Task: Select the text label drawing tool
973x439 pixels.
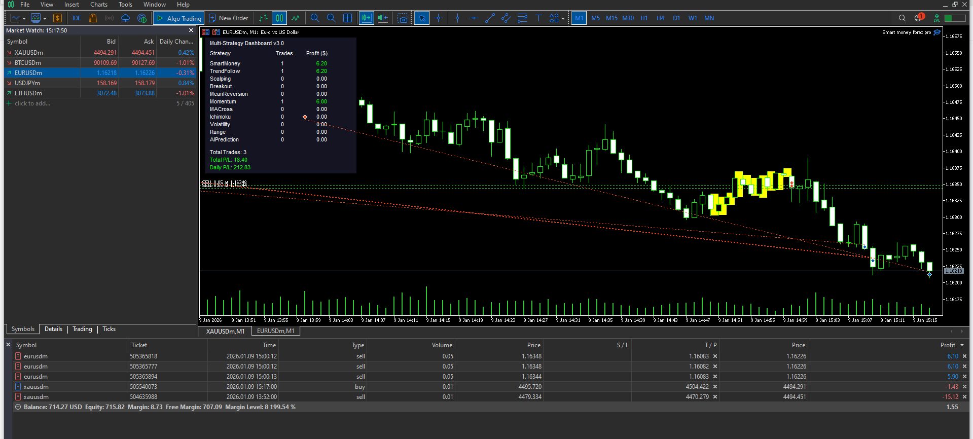Action: click(x=538, y=18)
